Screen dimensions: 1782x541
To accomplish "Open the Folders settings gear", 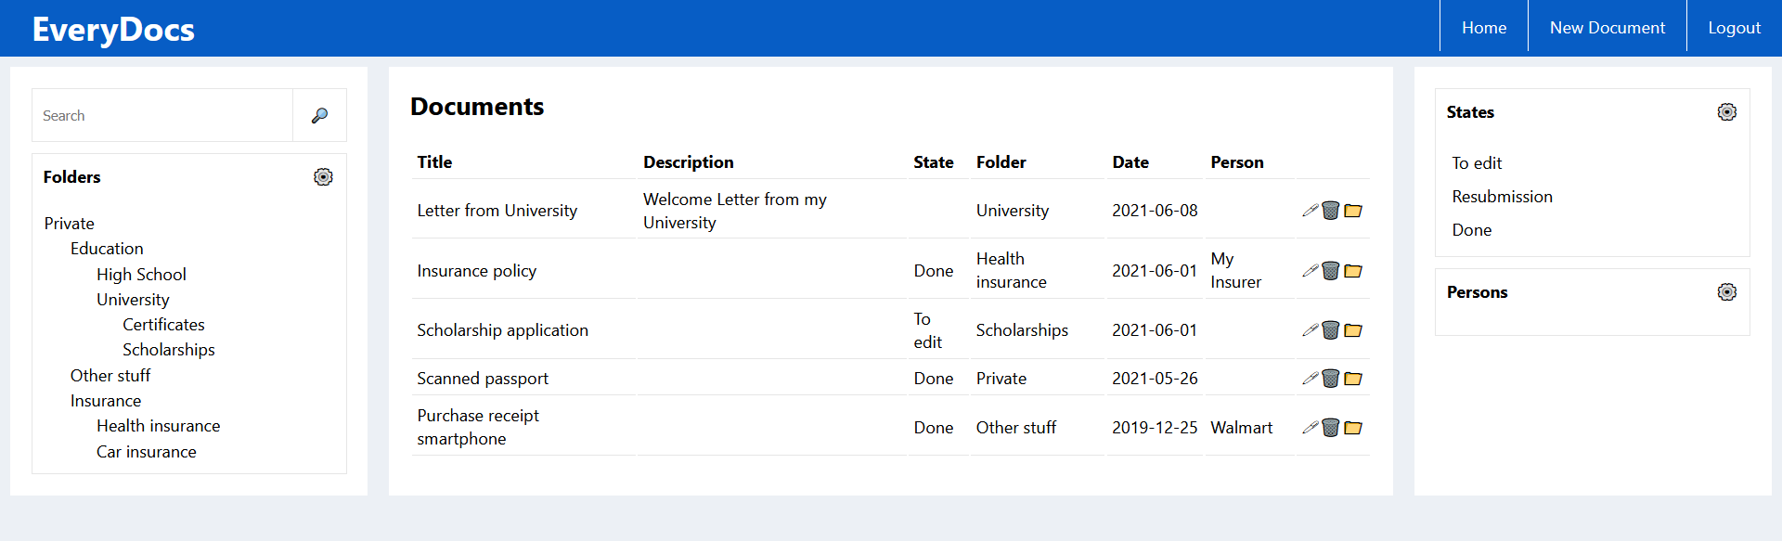I will click(323, 177).
